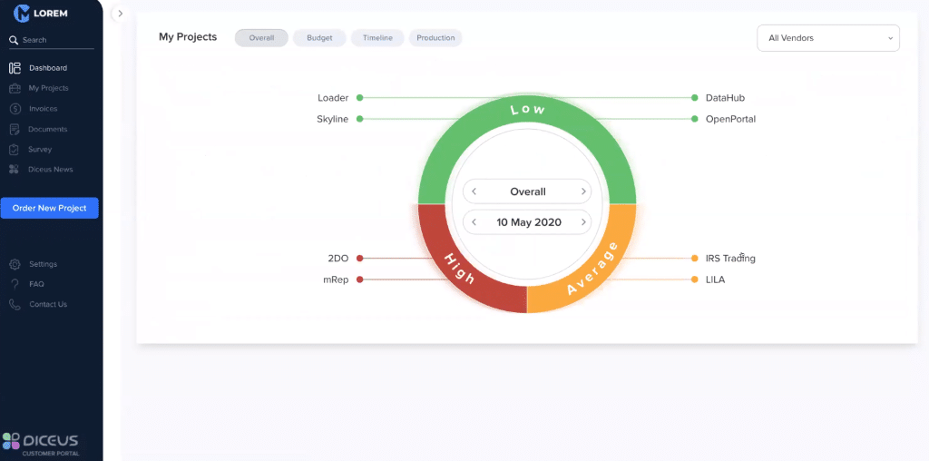Click the Diceus News icon
Screen dimensions: 929x461
click(x=15, y=170)
